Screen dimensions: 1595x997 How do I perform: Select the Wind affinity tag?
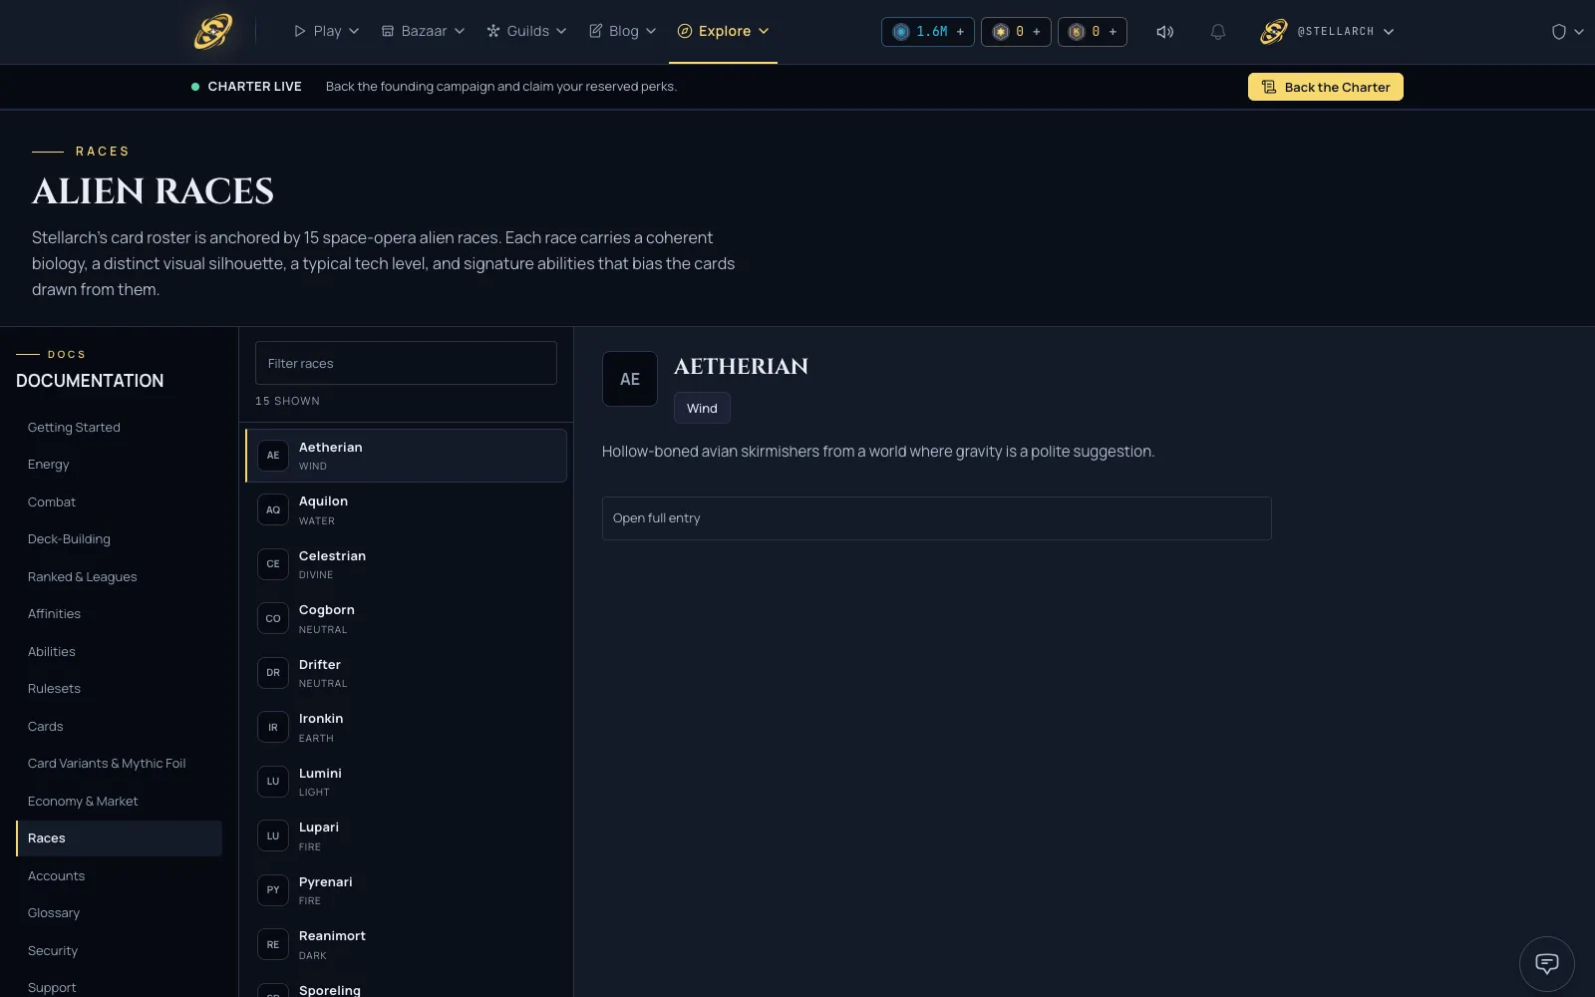pos(702,408)
